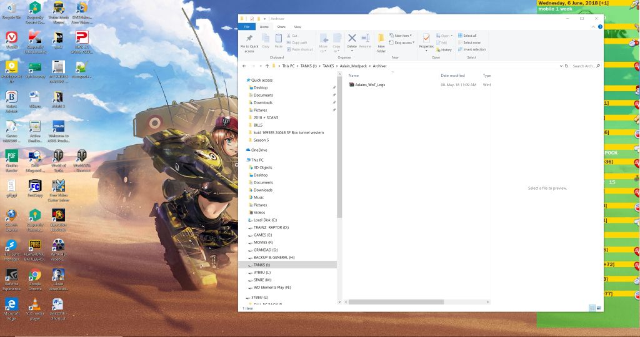Switch to the Home ribbon tab
Screen dimensions: 640x337
click(264, 27)
